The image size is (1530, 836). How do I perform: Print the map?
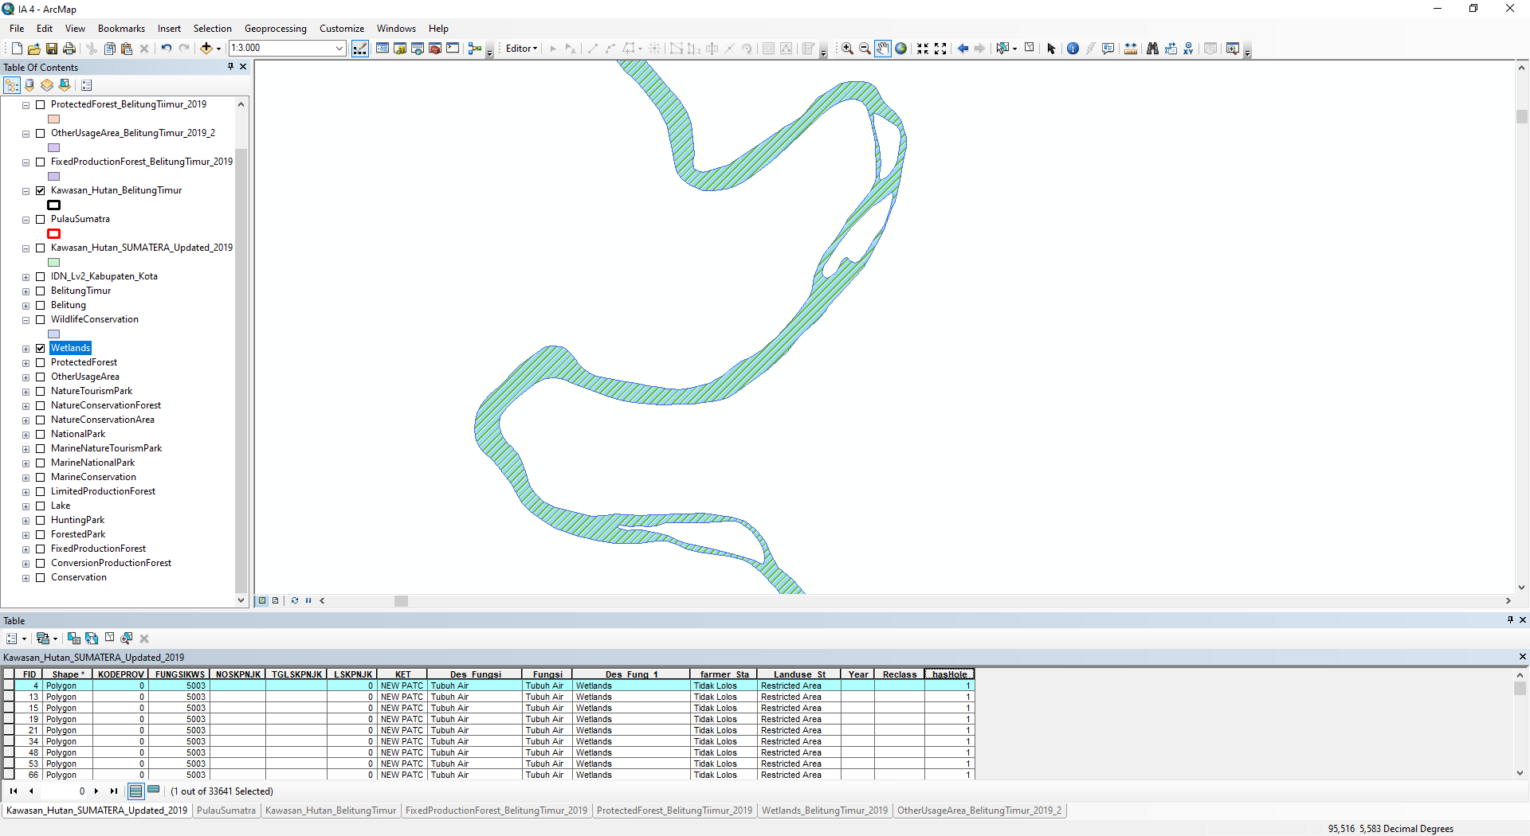[x=69, y=49]
